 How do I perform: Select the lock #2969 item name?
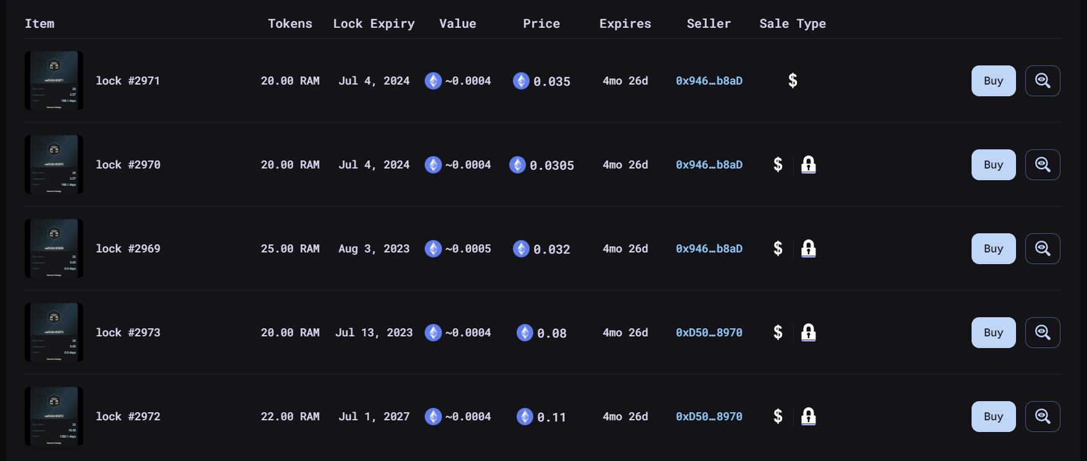(x=128, y=249)
